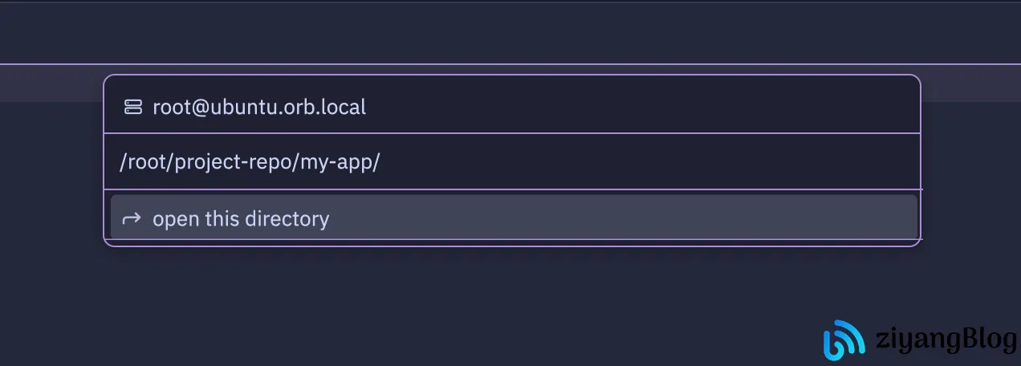Click the server icon beside root@ubuntu.orb.local

click(x=132, y=107)
